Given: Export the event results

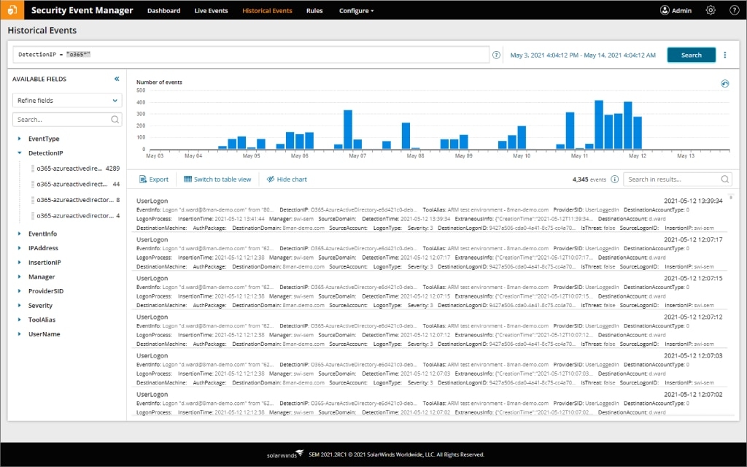Looking at the screenshot, I should point(153,180).
